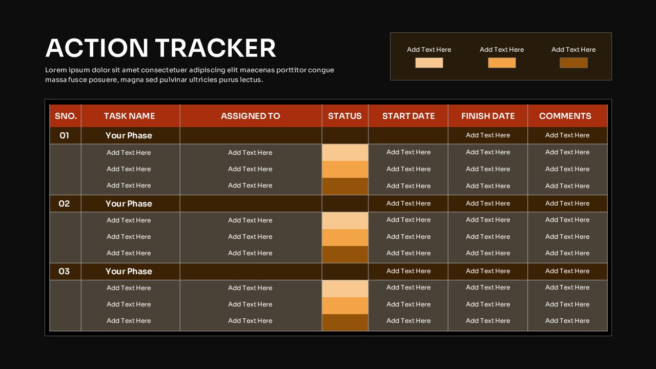Screen dimensions: 656x369
Task: Click the SNO. column header
Action: click(66, 116)
